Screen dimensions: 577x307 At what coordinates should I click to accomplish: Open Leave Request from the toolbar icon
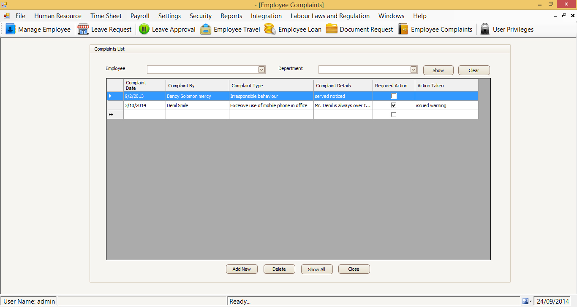pos(83,30)
